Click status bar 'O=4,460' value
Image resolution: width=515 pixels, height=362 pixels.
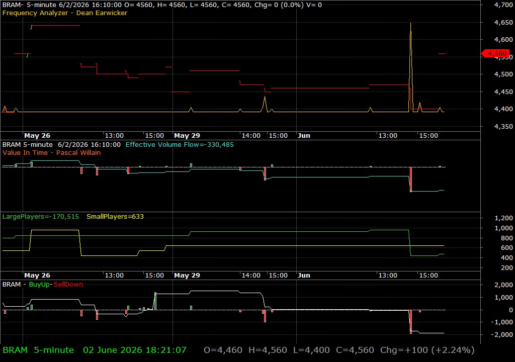[x=223, y=350]
